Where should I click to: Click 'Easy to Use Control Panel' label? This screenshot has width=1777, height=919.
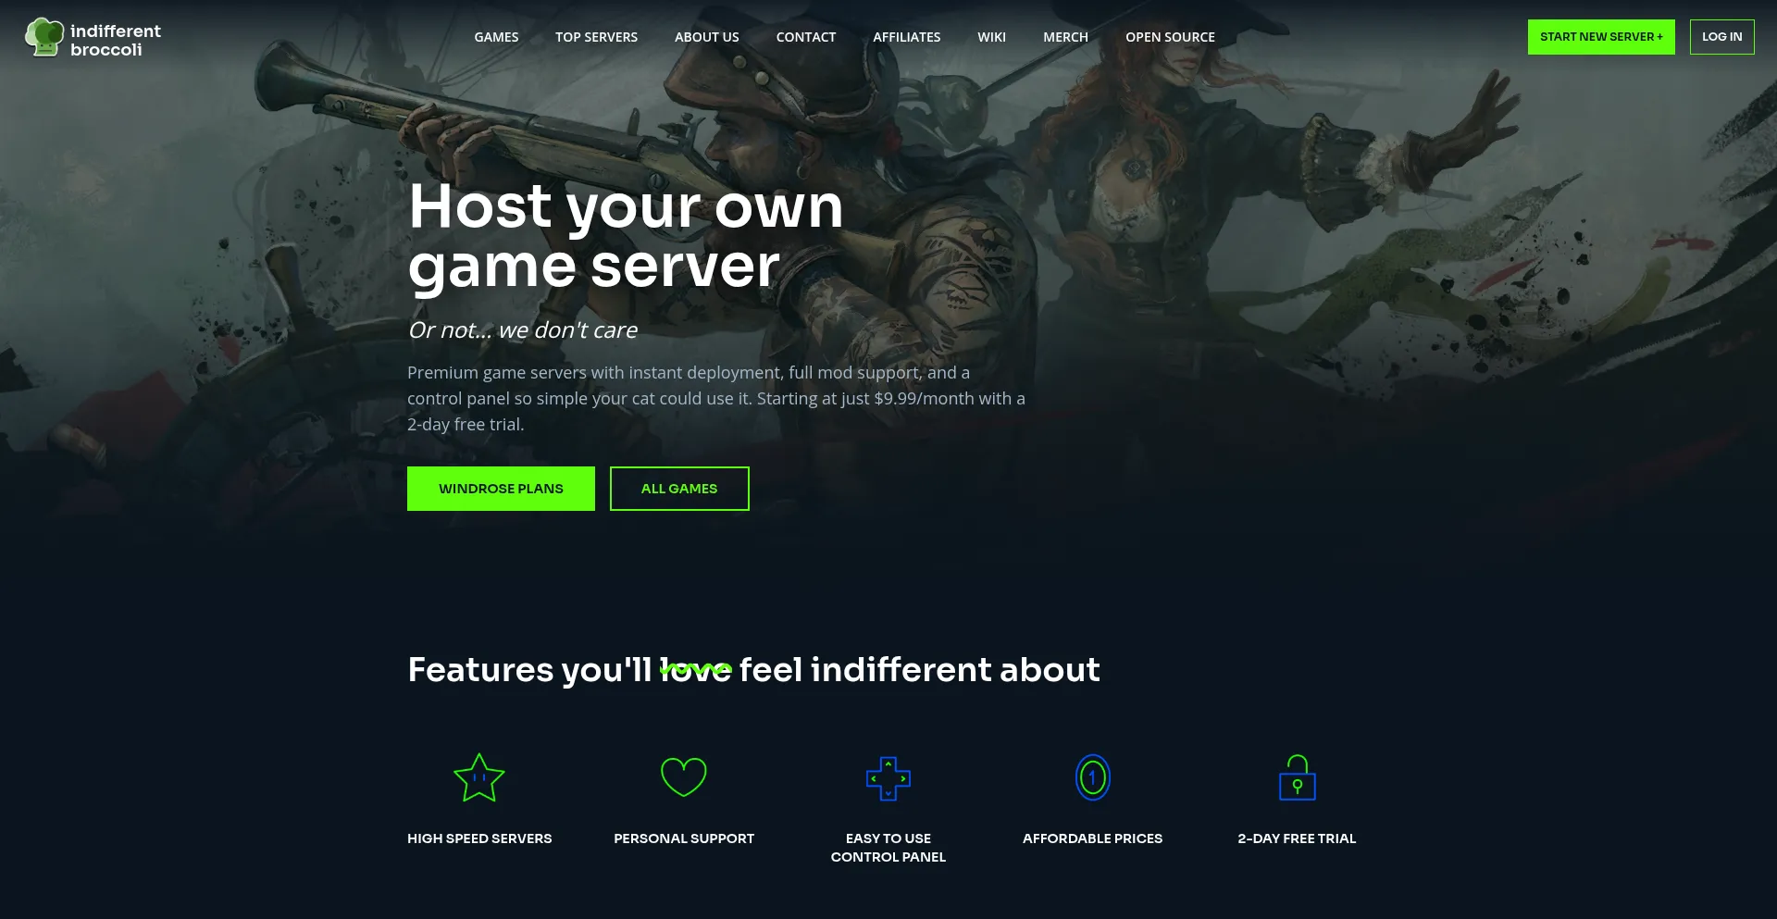(x=888, y=848)
